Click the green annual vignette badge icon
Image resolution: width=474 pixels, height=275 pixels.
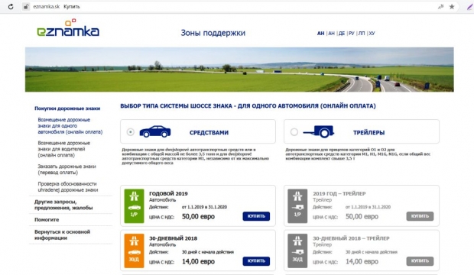(x=134, y=205)
